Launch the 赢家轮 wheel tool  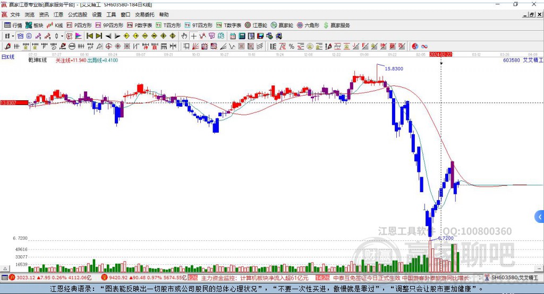tap(282, 25)
